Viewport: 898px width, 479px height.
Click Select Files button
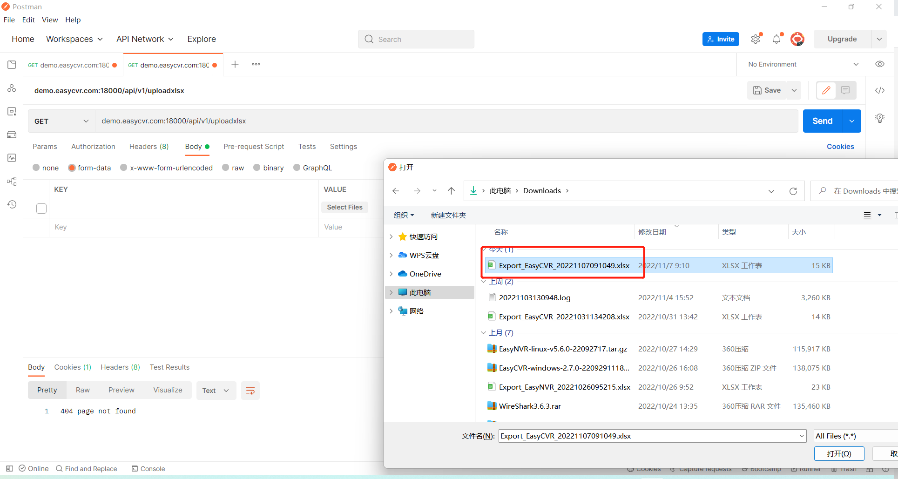pyautogui.click(x=344, y=207)
